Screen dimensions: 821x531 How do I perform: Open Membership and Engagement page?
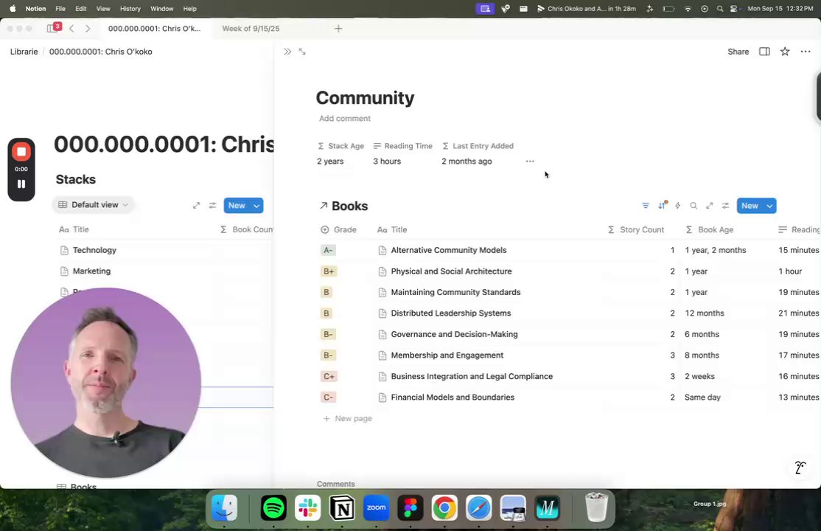point(447,355)
